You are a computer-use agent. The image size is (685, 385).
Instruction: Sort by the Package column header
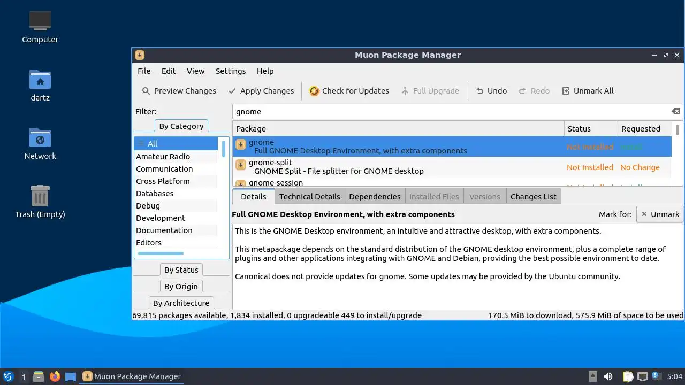tap(398, 129)
